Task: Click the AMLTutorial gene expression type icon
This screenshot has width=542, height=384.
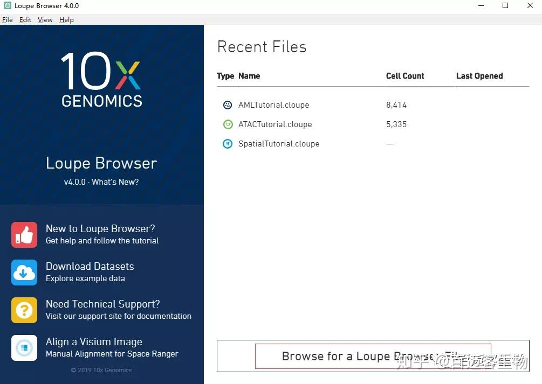Action: 227,104
